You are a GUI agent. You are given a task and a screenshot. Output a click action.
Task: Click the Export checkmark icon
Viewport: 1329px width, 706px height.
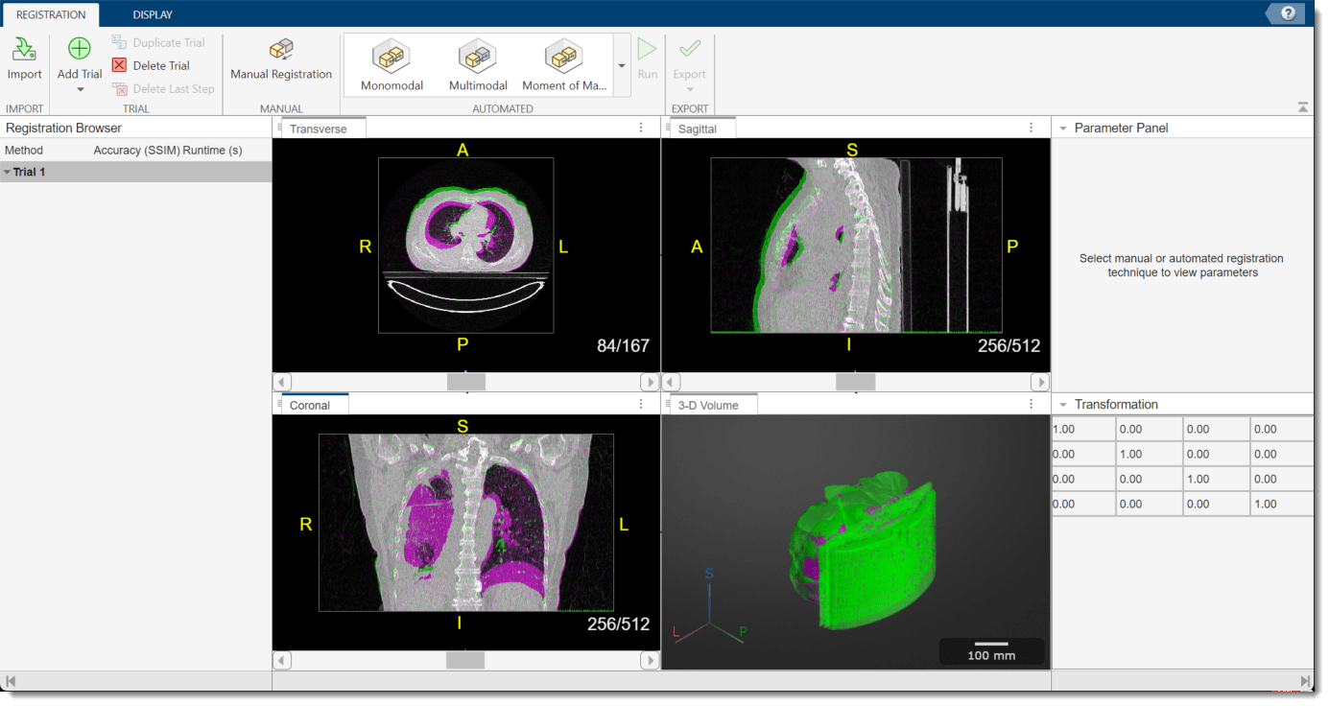coord(689,48)
